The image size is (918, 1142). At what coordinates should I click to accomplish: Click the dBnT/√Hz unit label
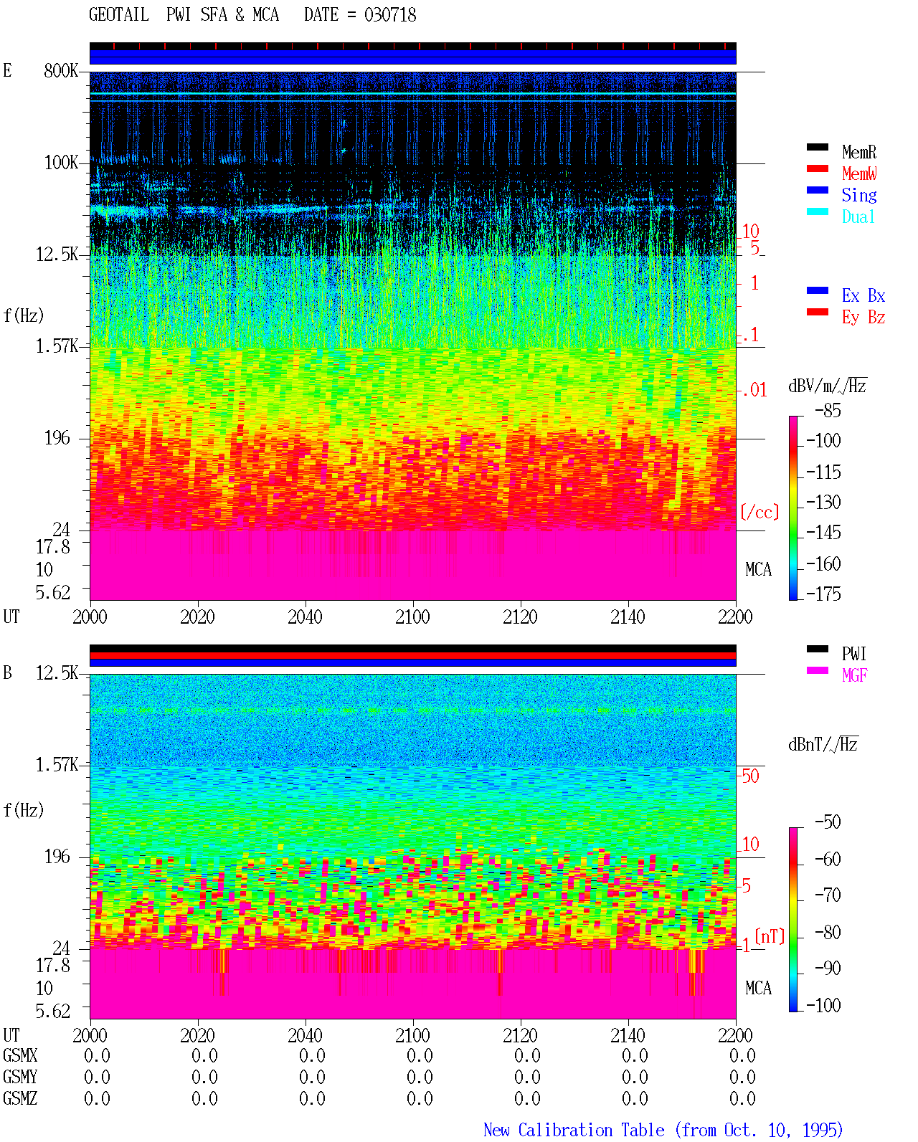click(823, 744)
